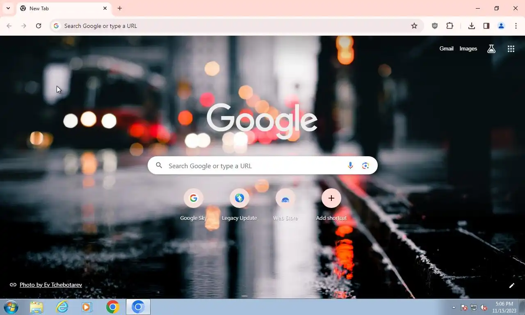The width and height of the screenshot is (525, 315).
Task: Open the Extensions puzzle piece menu
Action: (x=450, y=26)
